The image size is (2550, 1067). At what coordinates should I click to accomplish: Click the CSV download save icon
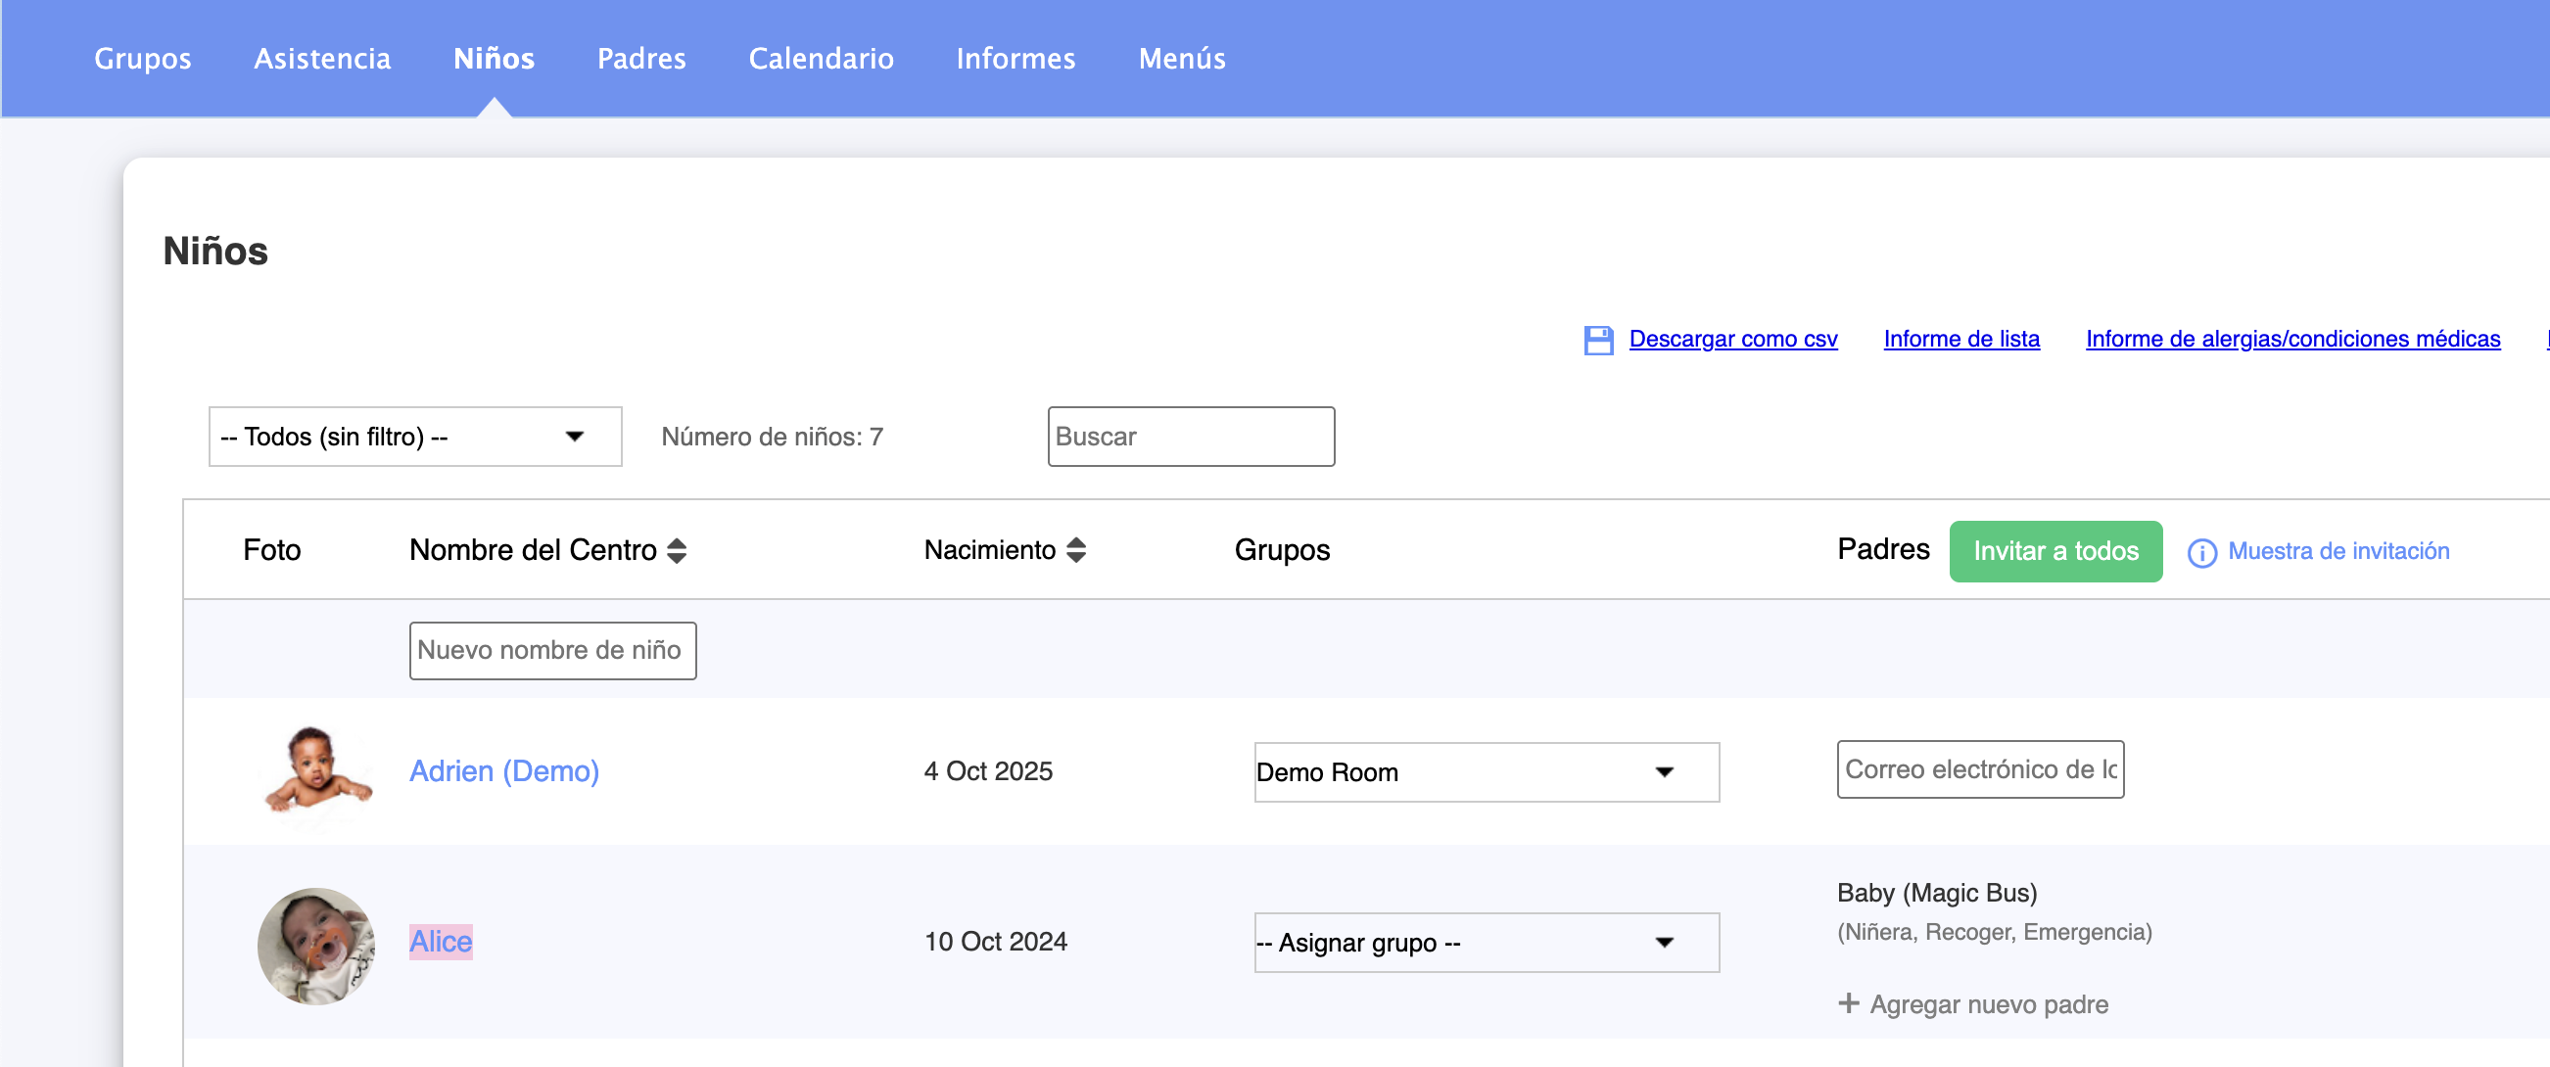pyautogui.click(x=1598, y=340)
